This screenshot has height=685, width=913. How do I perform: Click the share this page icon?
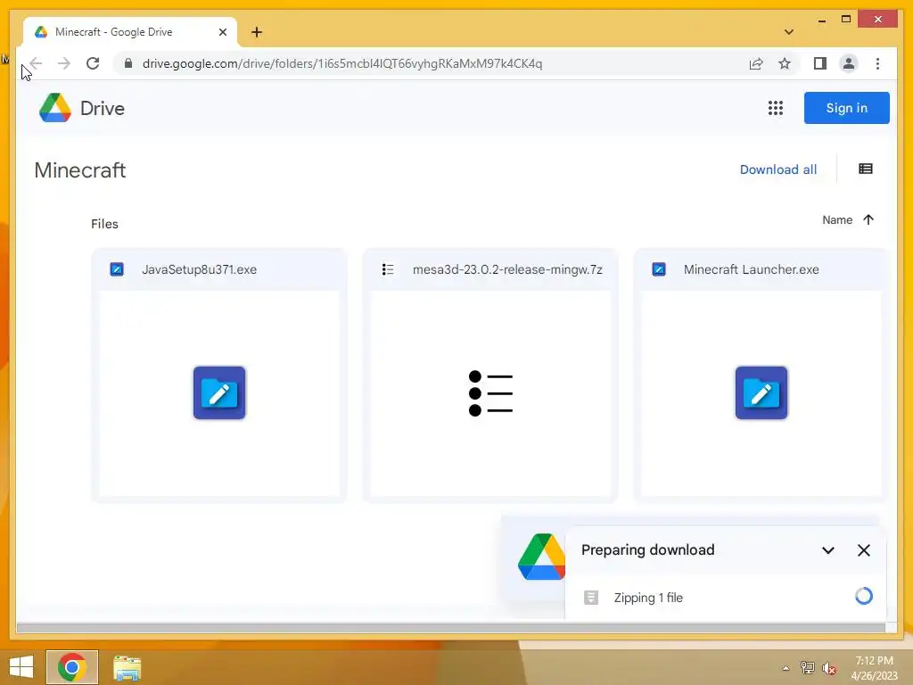pos(756,63)
